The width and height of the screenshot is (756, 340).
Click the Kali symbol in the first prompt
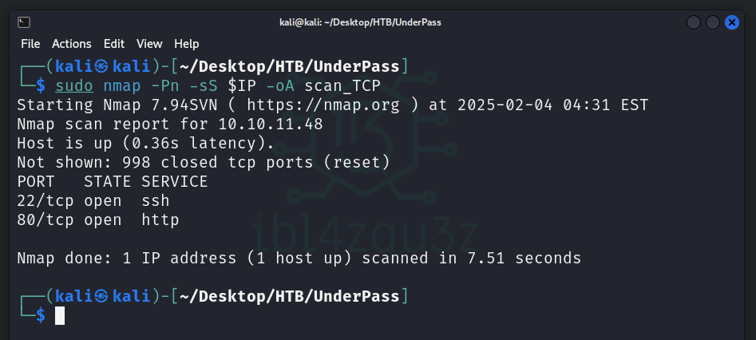click(101, 66)
